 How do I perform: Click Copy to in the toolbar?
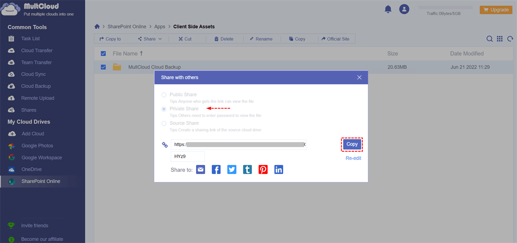click(110, 39)
